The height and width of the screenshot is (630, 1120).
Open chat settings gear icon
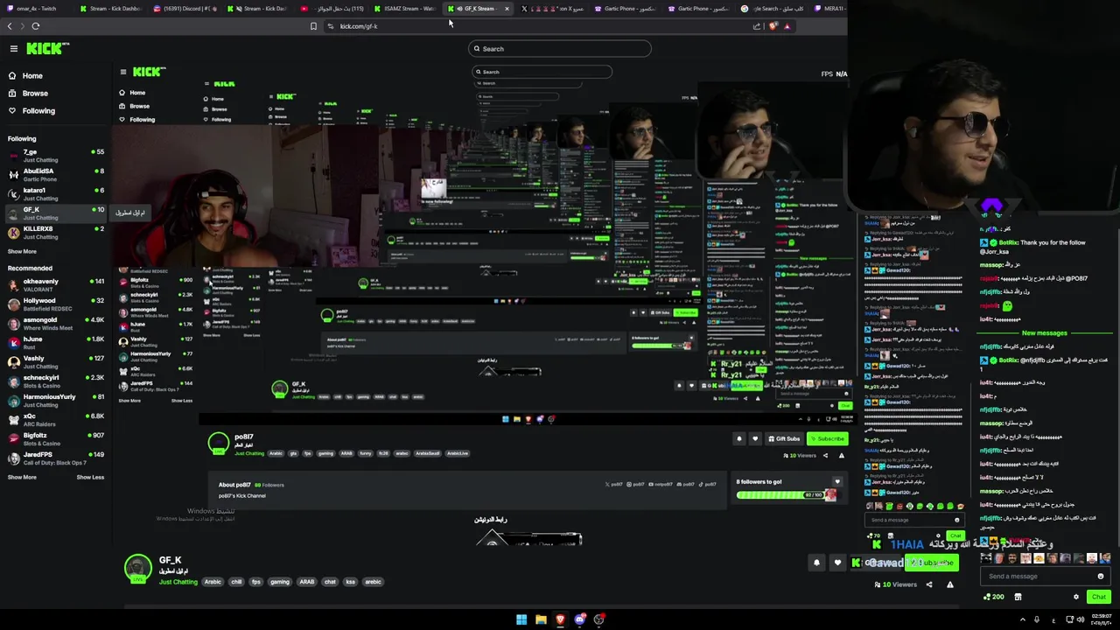point(1076,597)
